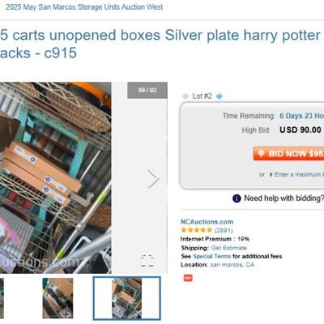Select the highlighted current thumbnail image
The width and height of the screenshot is (324, 324).
(x=127, y=298)
